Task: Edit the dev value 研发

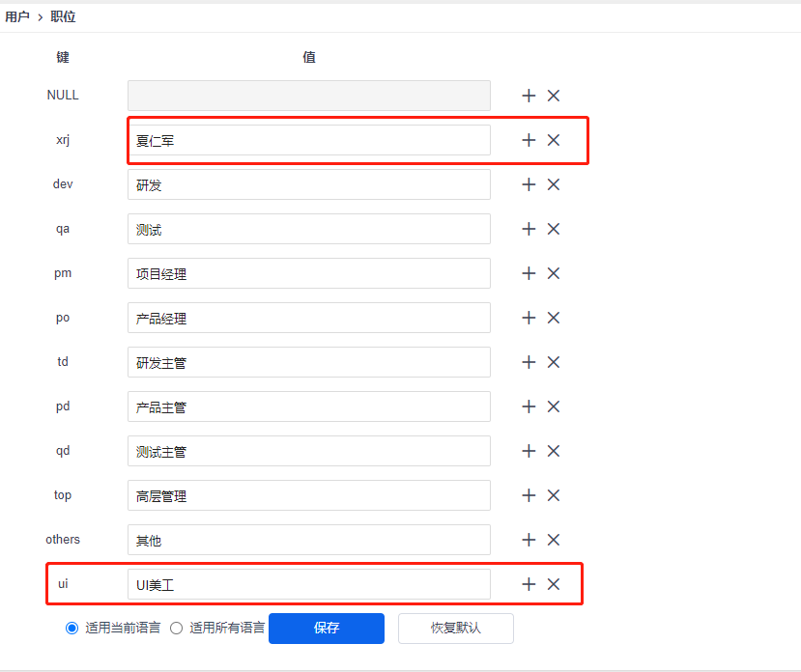Action: coord(309,184)
